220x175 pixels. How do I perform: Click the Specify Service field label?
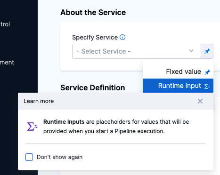95,37
